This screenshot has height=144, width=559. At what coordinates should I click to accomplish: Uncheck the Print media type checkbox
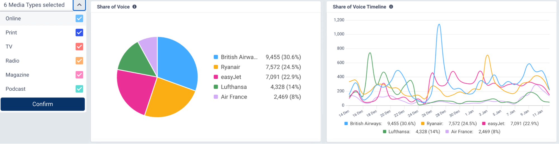tap(79, 33)
